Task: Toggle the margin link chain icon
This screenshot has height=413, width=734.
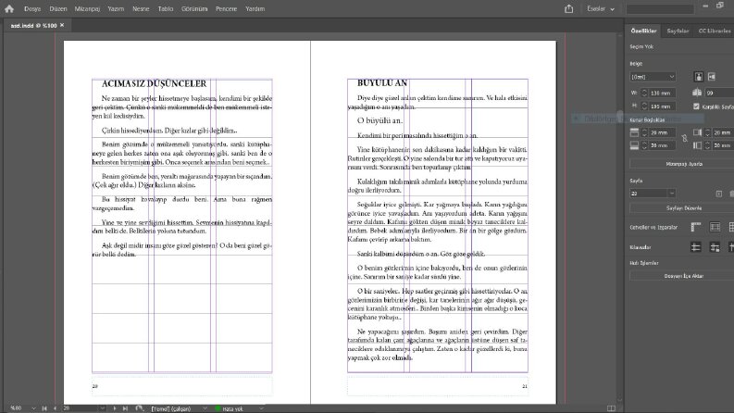Action: 684,138
